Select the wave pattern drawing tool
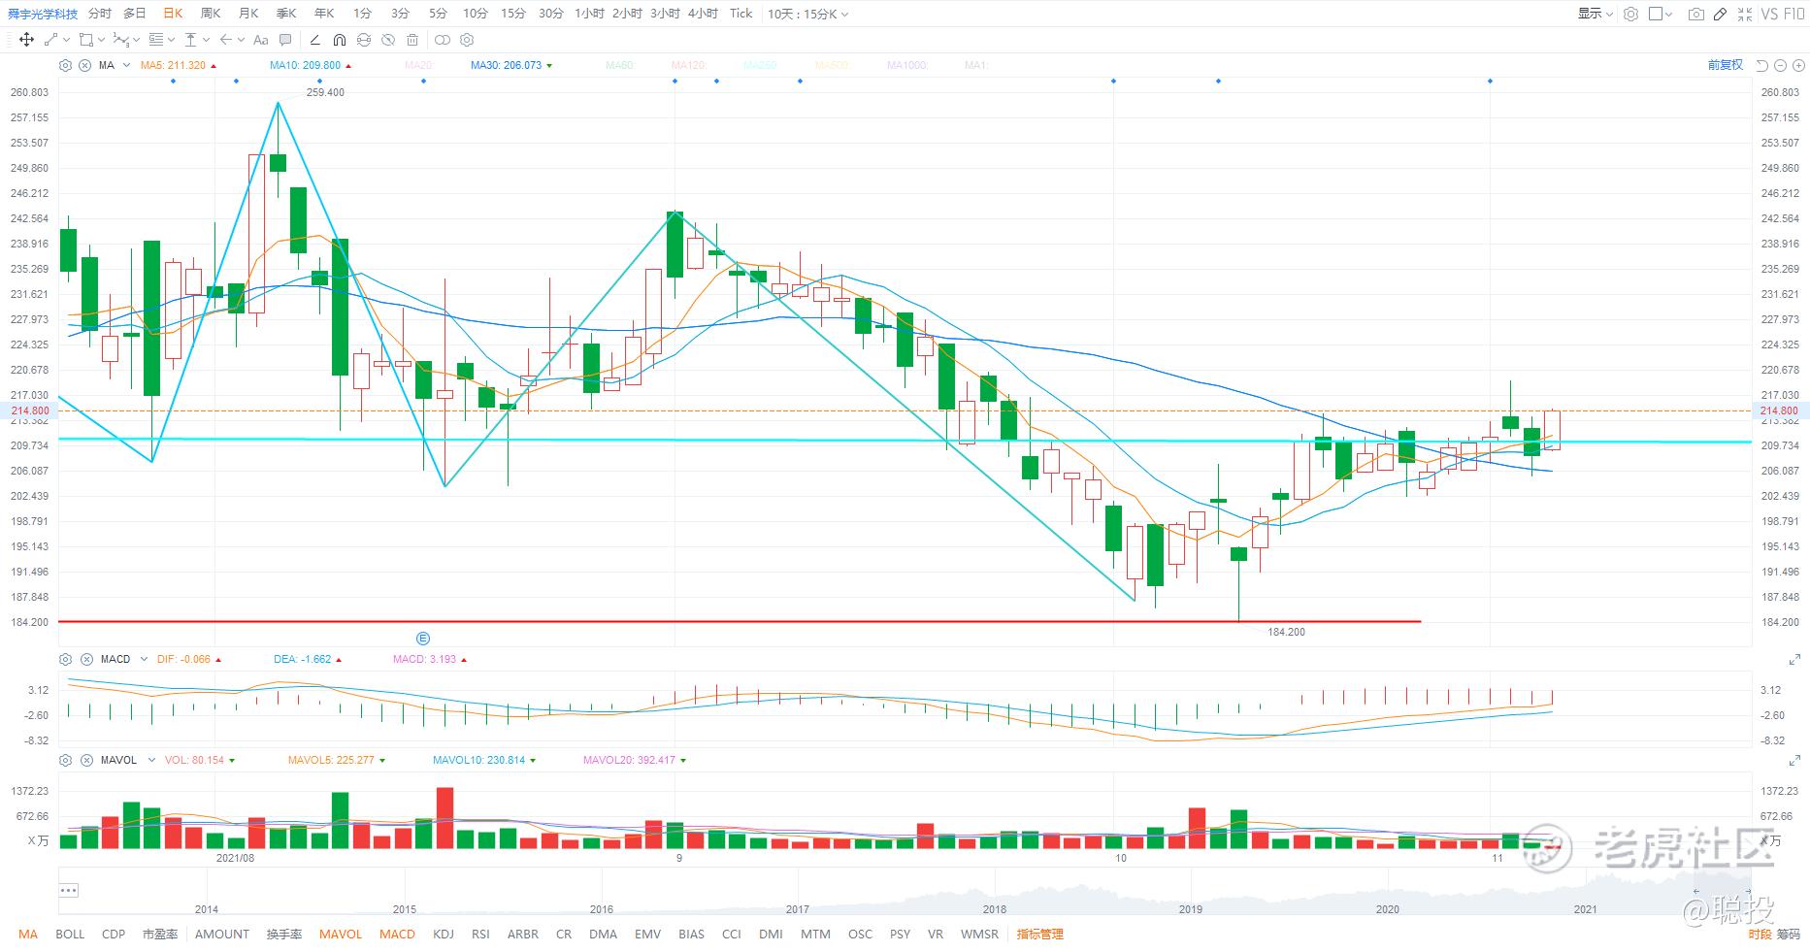The image size is (1810, 952). pos(120,40)
